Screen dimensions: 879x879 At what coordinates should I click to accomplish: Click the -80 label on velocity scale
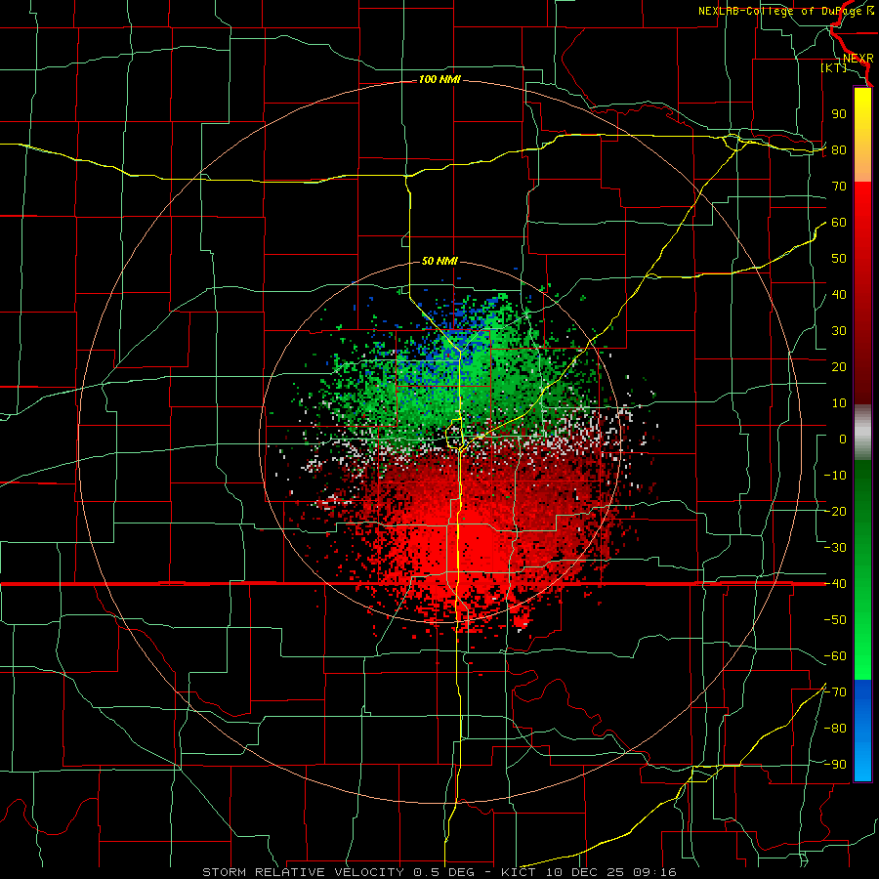(x=835, y=729)
